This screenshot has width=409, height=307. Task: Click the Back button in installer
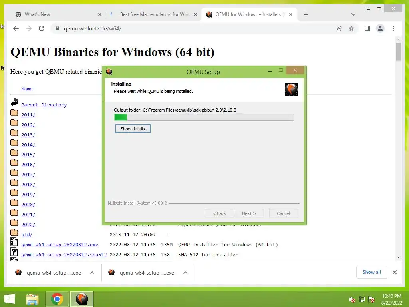(x=219, y=213)
